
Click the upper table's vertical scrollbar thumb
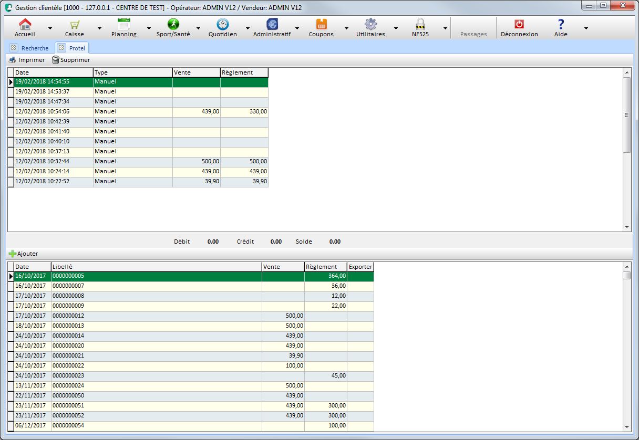pyautogui.click(x=626, y=115)
